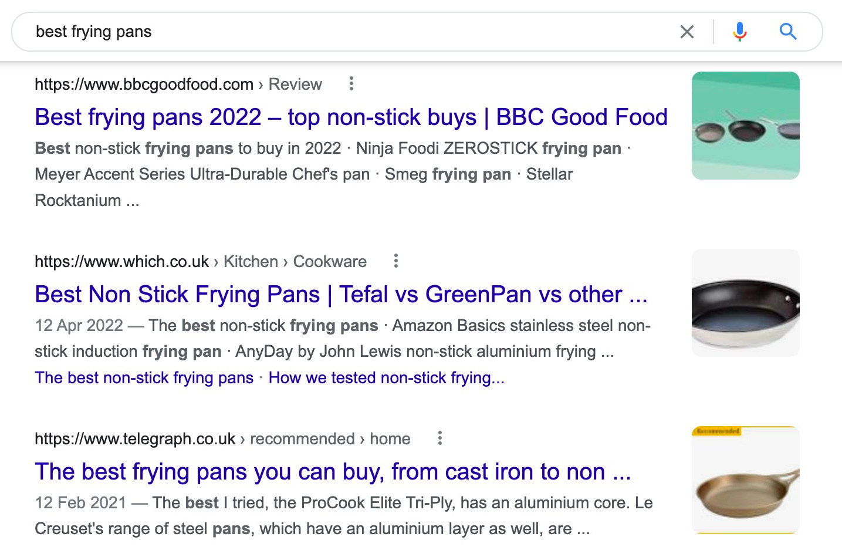This screenshot has width=842, height=557.
Task: Open the Which non-stick frying pans comparison
Action: pos(339,294)
